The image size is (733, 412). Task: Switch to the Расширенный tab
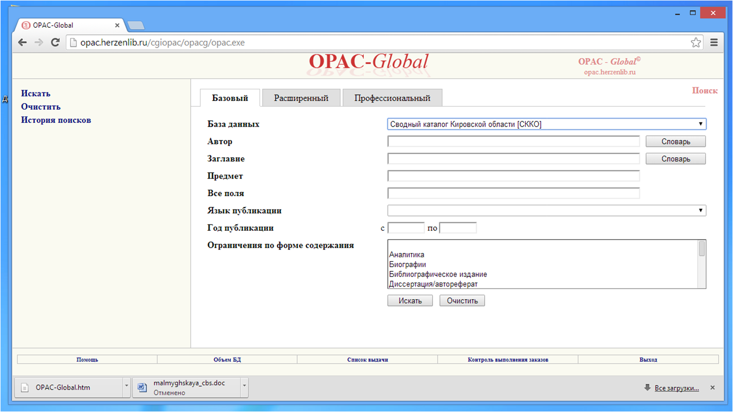coord(301,98)
